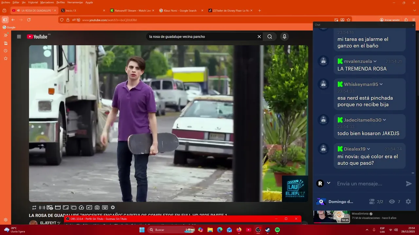
Task: Take a video screenshot with camera icon
Action: click(x=97, y=207)
